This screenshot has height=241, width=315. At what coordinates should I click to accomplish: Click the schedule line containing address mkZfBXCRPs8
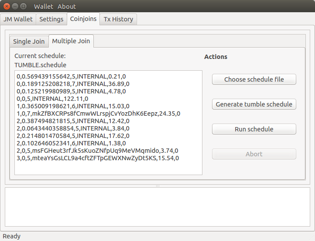(98, 114)
